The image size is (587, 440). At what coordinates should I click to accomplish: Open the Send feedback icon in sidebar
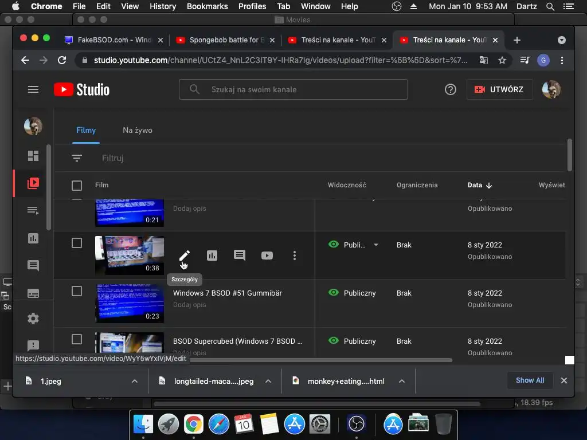click(x=33, y=345)
